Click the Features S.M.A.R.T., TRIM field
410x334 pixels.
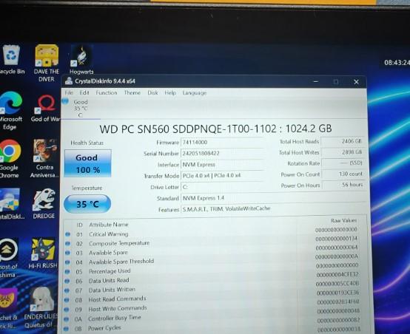tap(273, 209)
